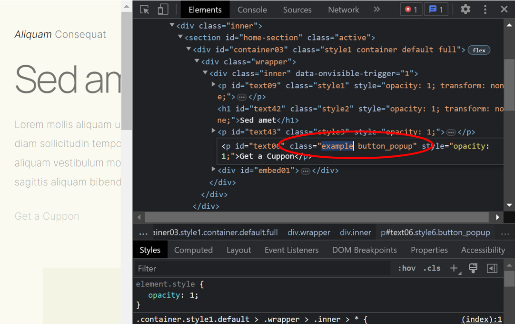The width and height of the screenshot is (515, 324).
Task: Expand the text43 paragraph node
Action: pyautogui.click(x=214, y=131)
